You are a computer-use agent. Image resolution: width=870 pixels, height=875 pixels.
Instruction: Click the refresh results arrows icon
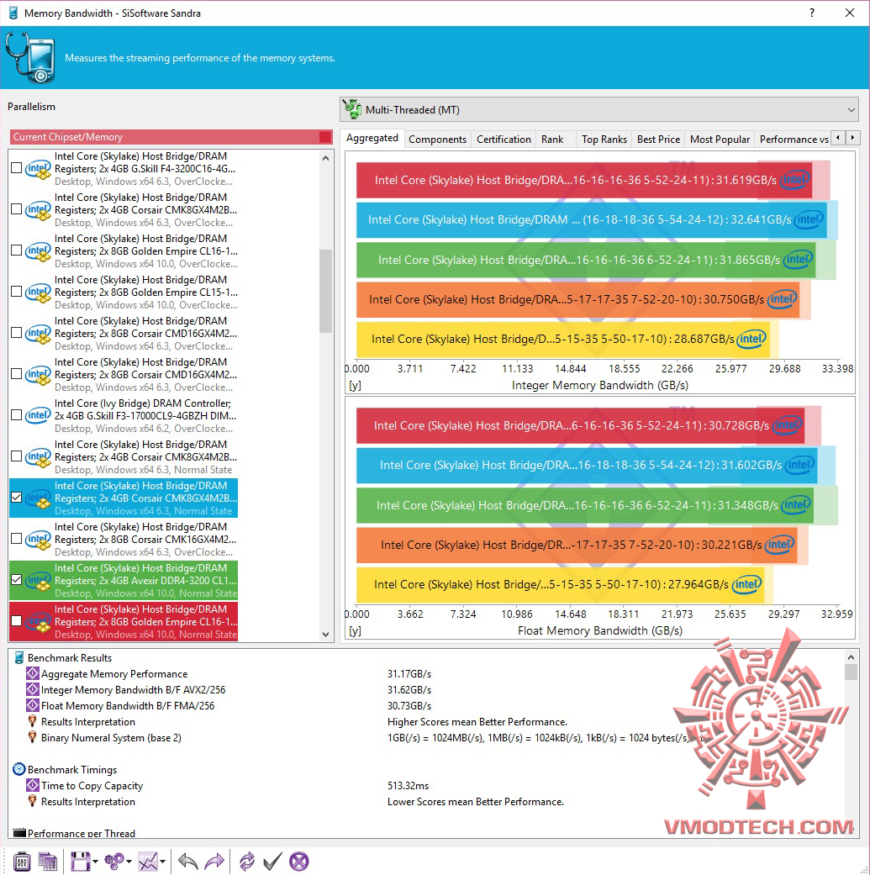click(x=246, y=861)
